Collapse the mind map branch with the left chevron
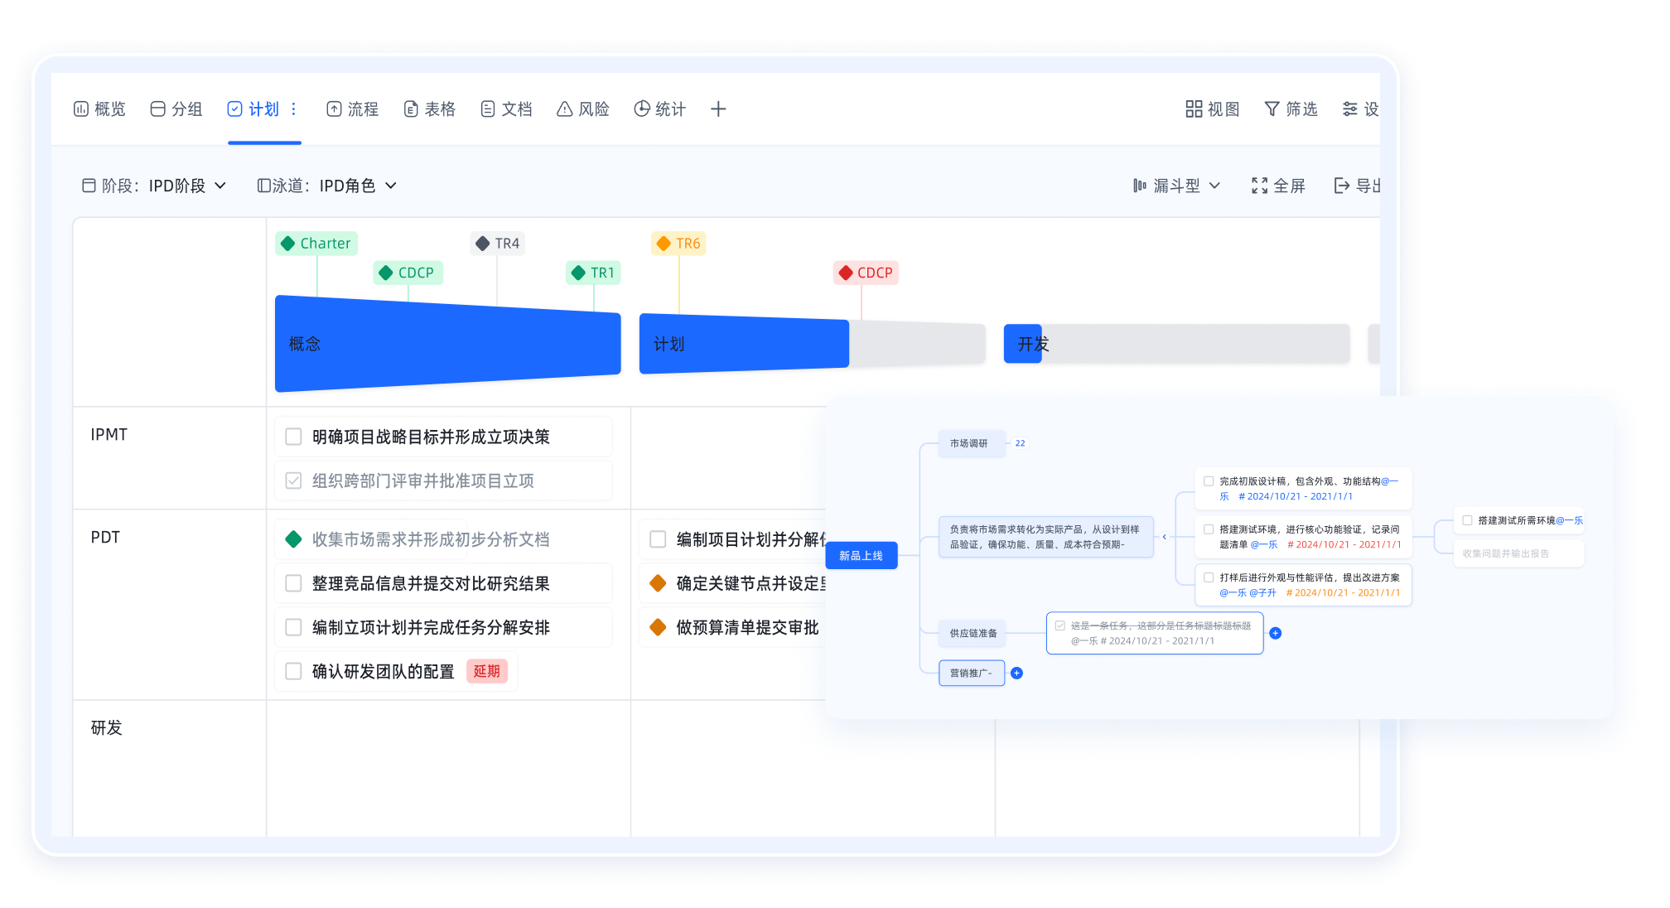Image resolution: width=1670 pixels, height=908 pixels. [x=1164, y=537]
